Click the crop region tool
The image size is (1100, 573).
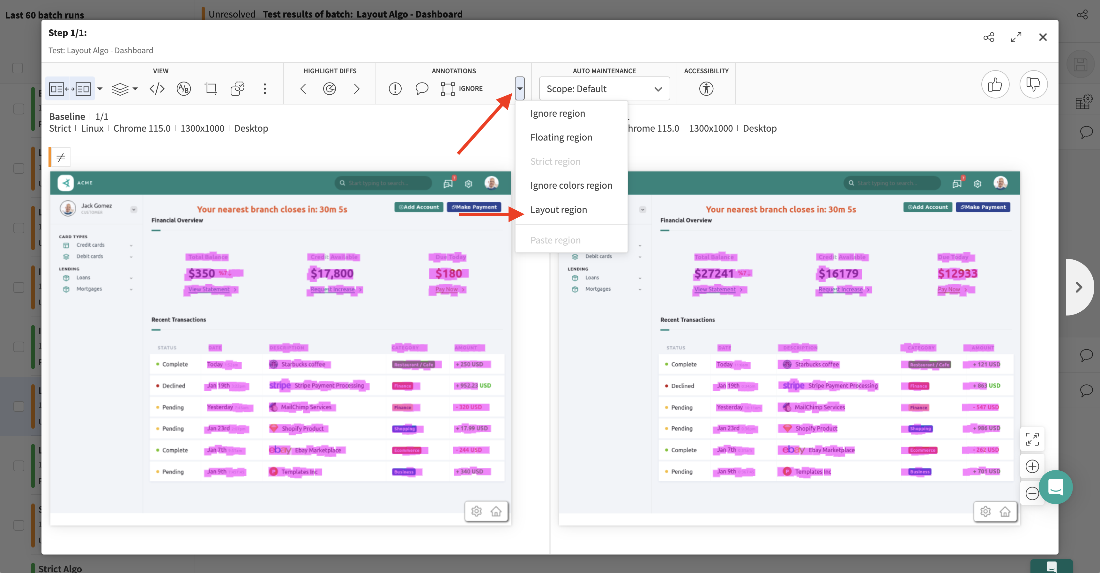pyautogui.click(x=211, y=89)
